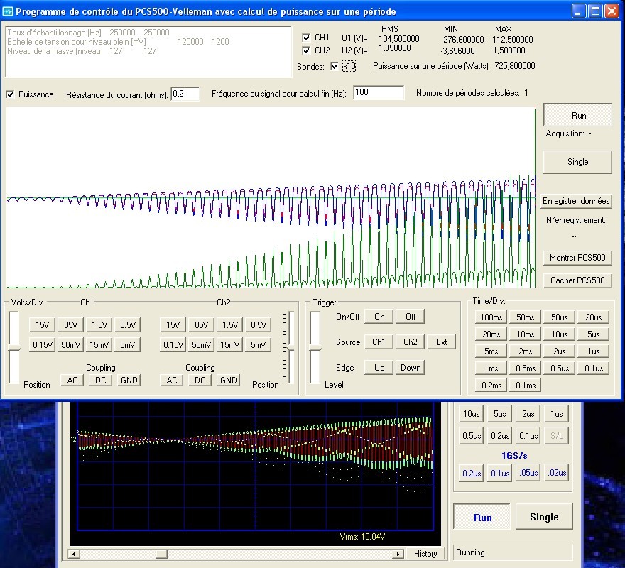Select .02us under 1GS/s in scope window
The image size is (625, 568).
[557, 473]
